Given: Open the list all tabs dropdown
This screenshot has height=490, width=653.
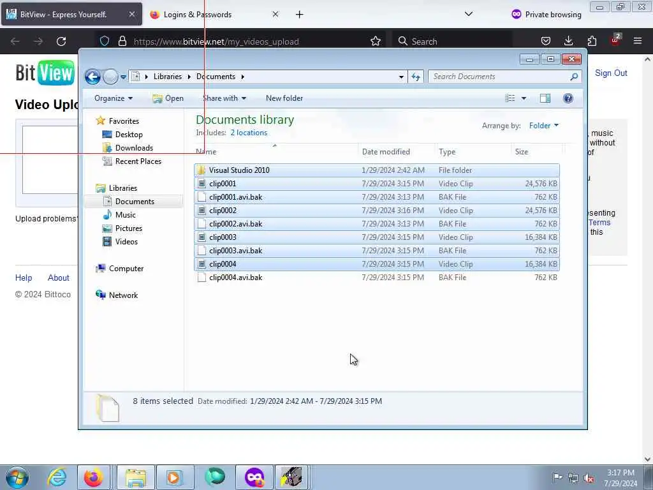Looking at the screenshot, I should [469, 14].
